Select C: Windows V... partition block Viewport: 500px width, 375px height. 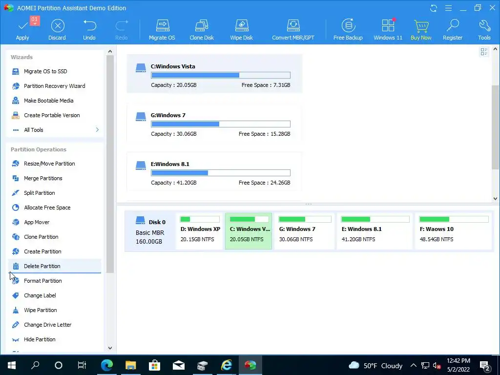pos(249,231)
